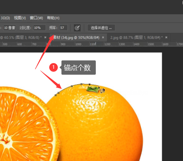Viewport: 183px width, 161px height.
Task: Toggle the tablet pen pressure icon
Action: [77, 28]
